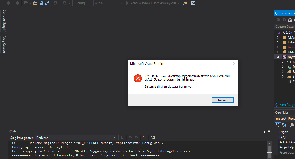Image resolution: width=295 pixels, height=159 pixels.
Task: Open the Win32 platform dropdown
Action: pos(108,3)
